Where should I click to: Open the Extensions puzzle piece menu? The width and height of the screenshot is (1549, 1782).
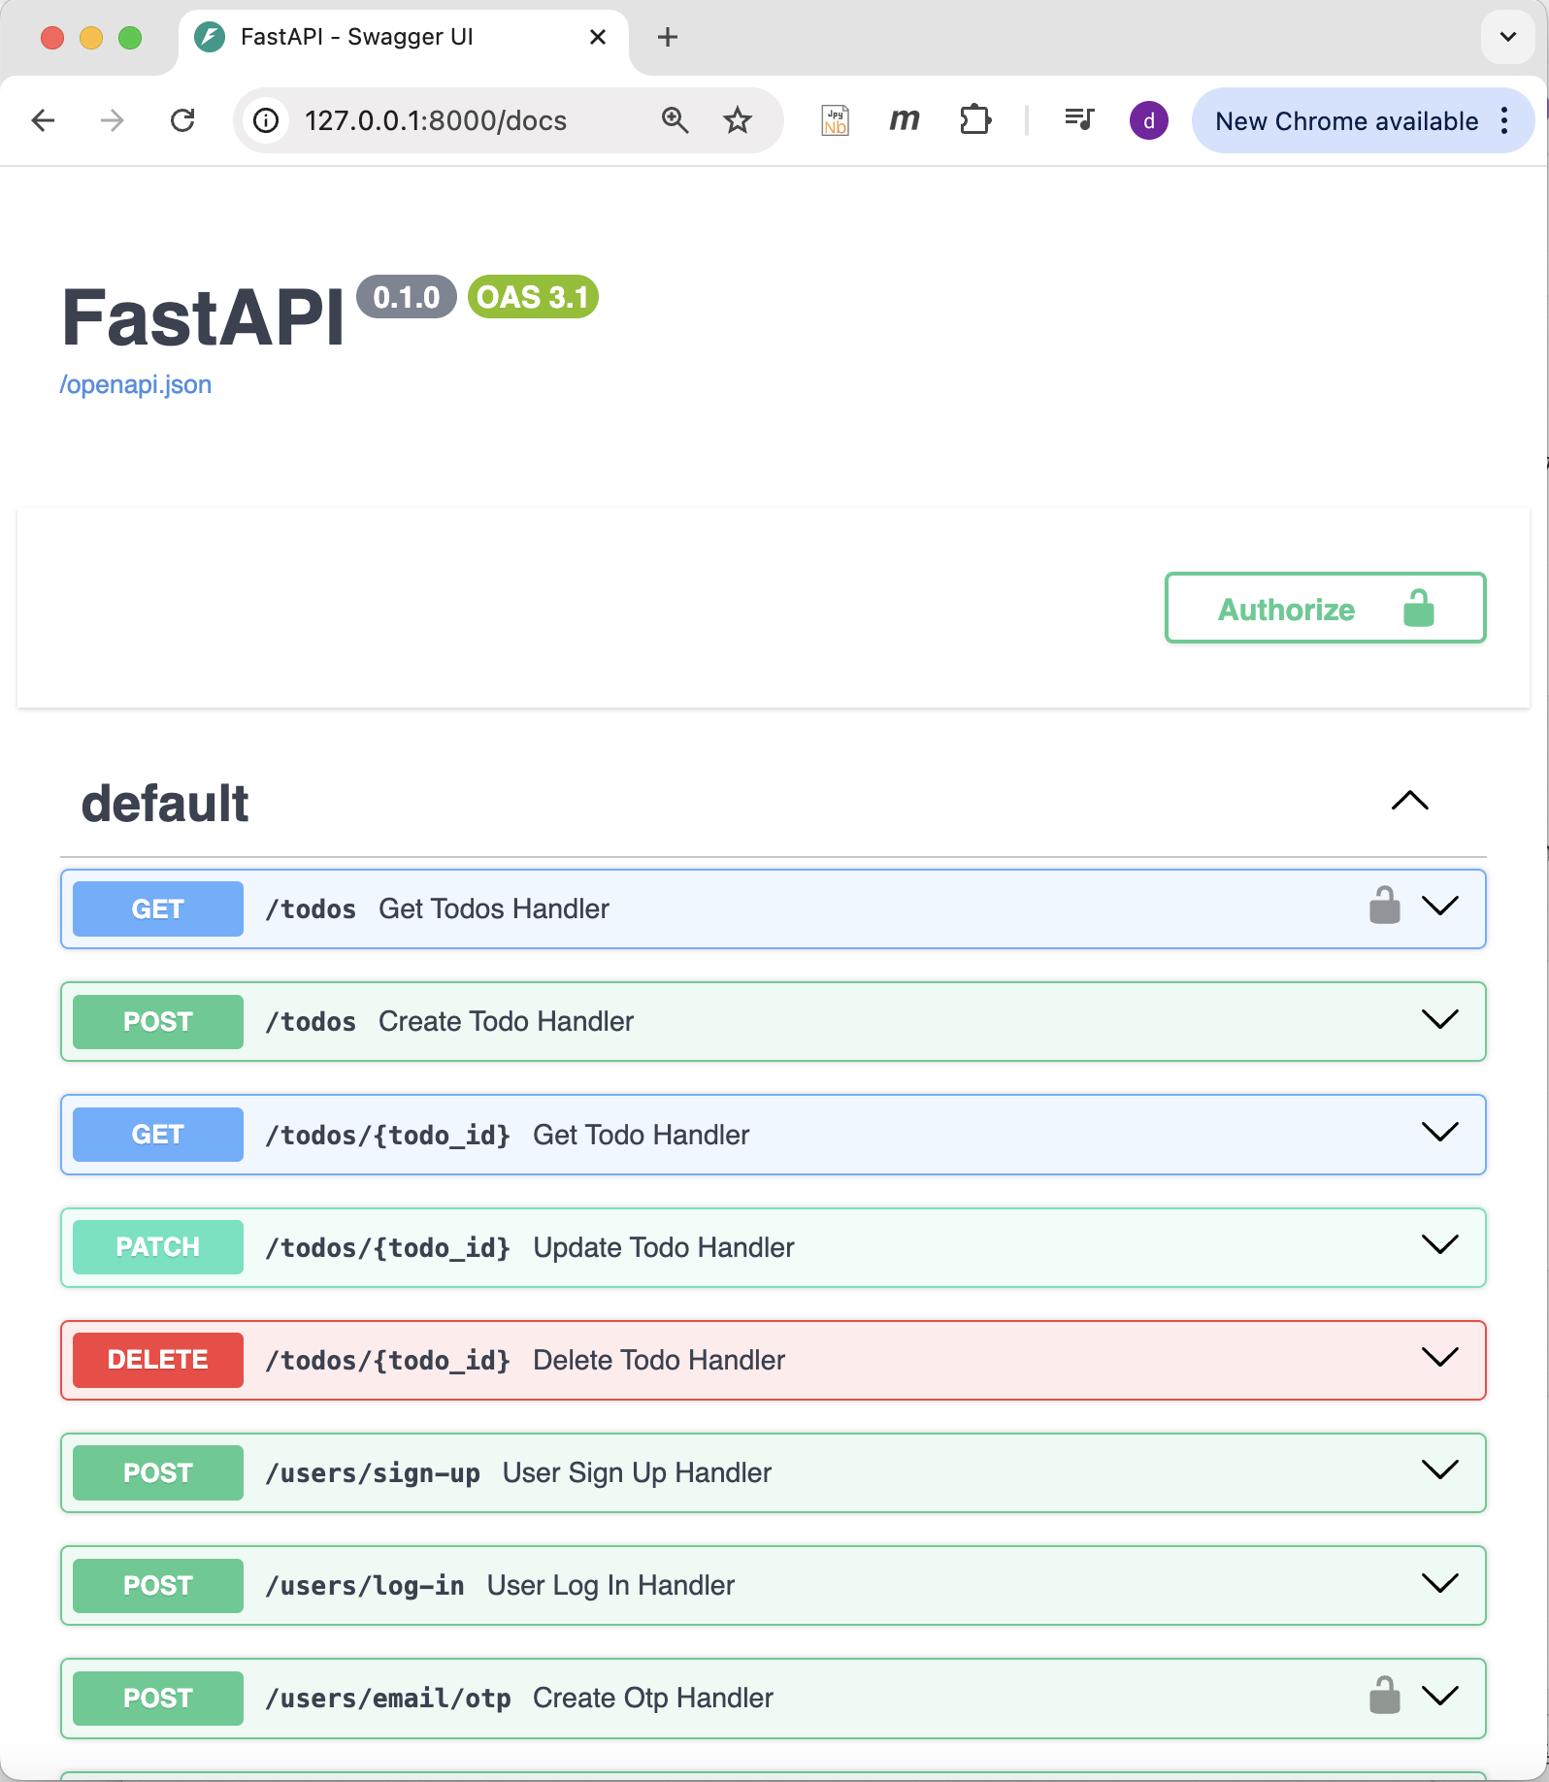point(975,120)
